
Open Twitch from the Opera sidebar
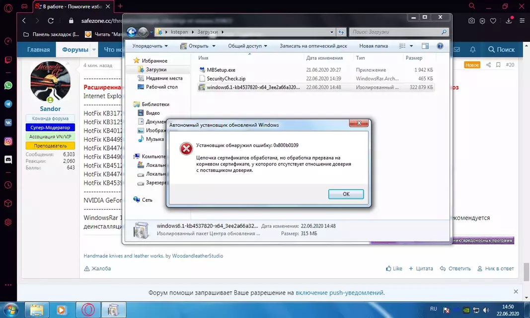[8, 60]
